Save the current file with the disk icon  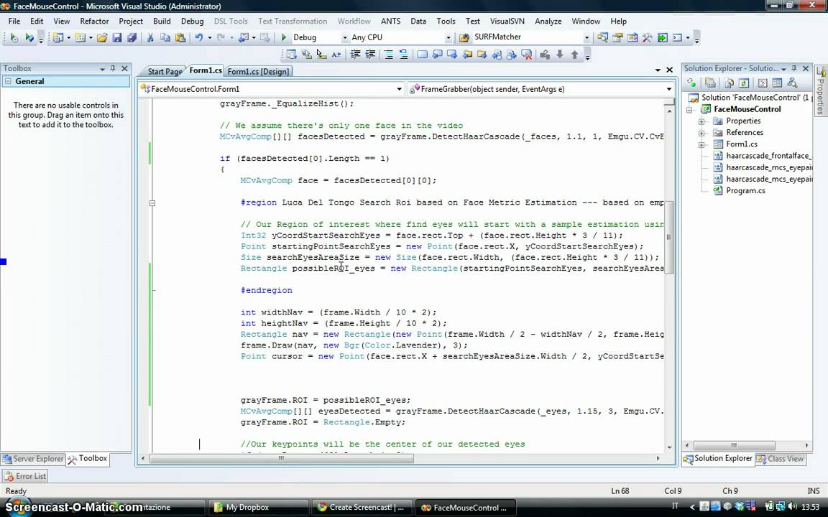click(x=117, y=37)
